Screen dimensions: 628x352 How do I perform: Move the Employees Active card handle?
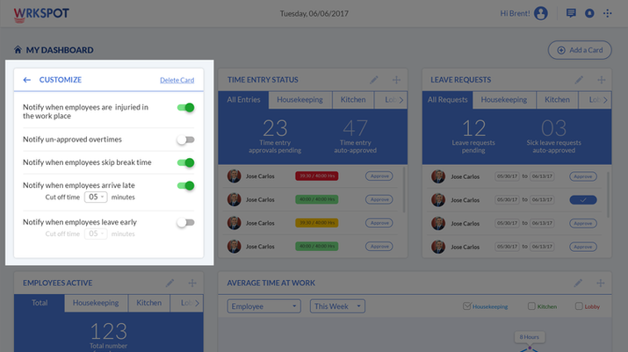192,283
